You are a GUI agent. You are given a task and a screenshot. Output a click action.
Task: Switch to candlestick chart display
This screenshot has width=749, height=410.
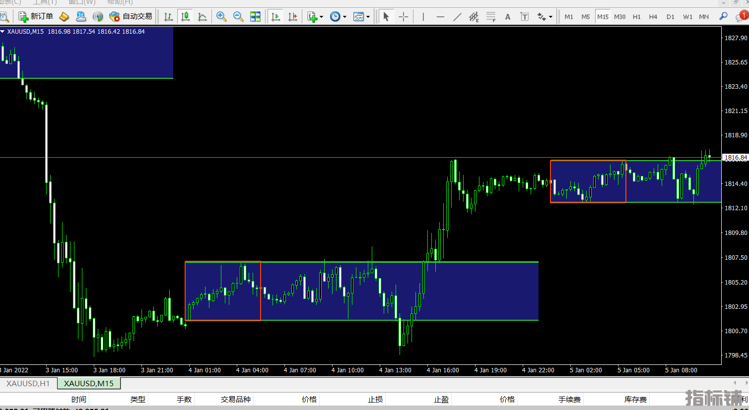point(185,16)
